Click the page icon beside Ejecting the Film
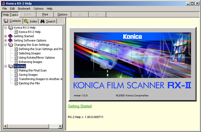The height and width of the screenshot is (132, 201). click(16, 83)
